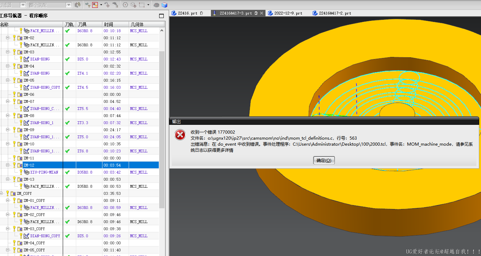Sort by the 几何体 column header
This screenshot has width=481, height=256.
(147, 24)
